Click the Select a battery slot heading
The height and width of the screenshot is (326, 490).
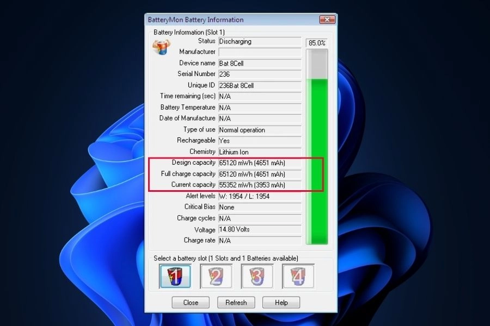225,258
